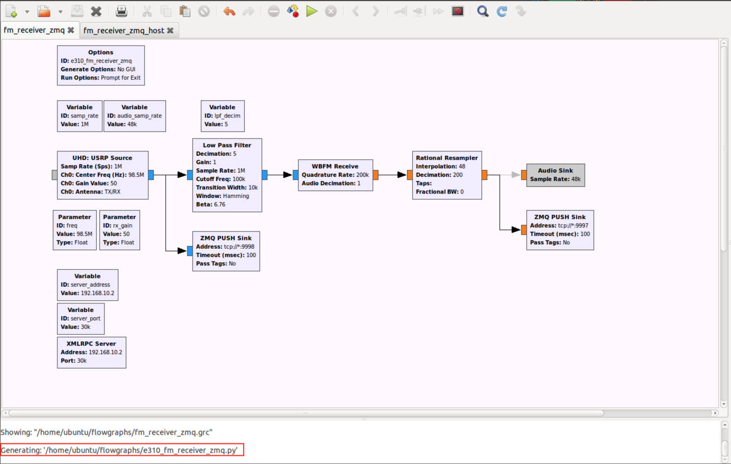The height and width of the screenshot is (464, 731).
Task: Capture the flowgraph with the printer icon
Action: pyautogui.click(x=121, y=11)
